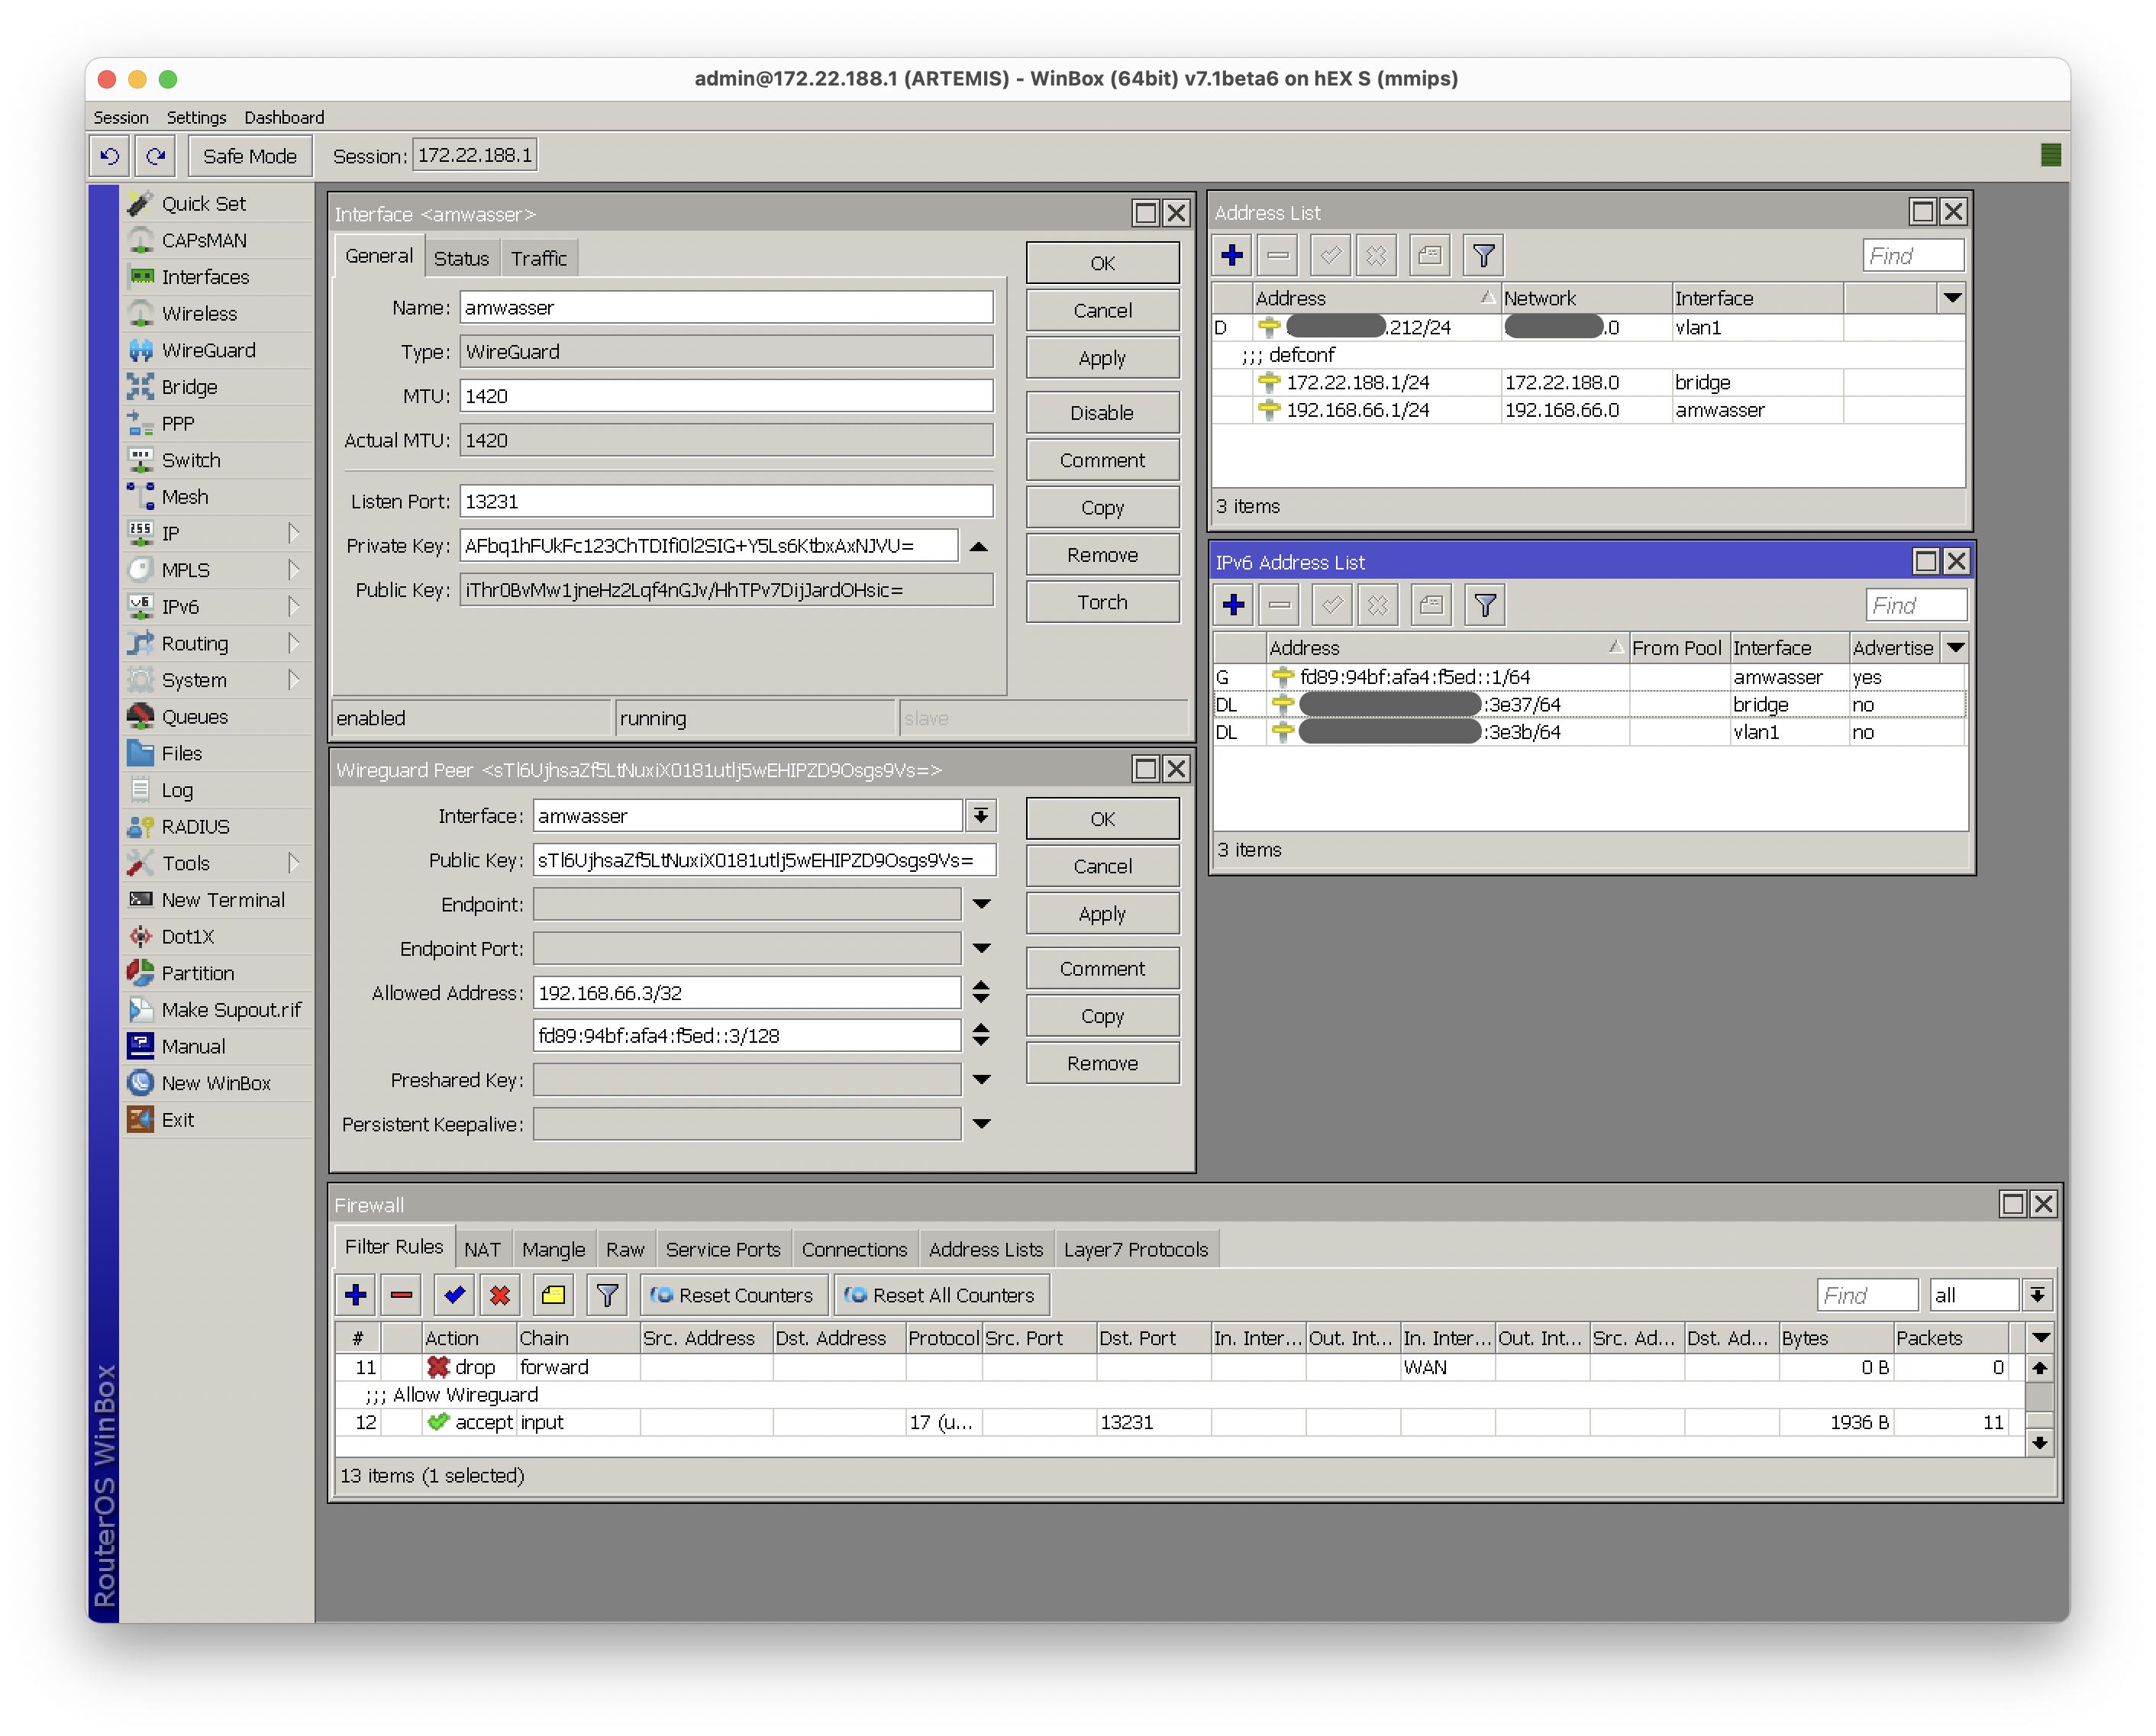Open the 'all' chain filter dropdown in Firewall
The image size is (2156, 1736).
[2037, 1295]
